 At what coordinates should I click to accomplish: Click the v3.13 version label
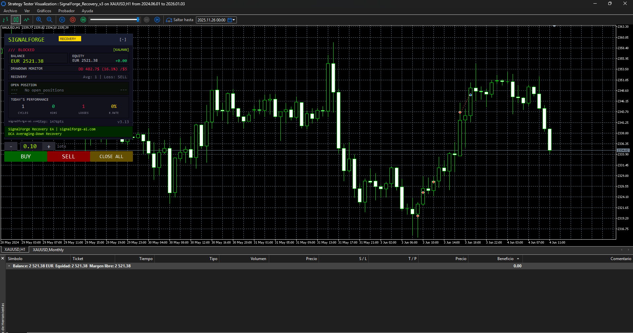[x=123, y=122]
